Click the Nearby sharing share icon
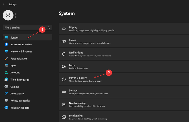Image resolution: width=189 pixels, height=122 pixels. [x=64, y=104]
